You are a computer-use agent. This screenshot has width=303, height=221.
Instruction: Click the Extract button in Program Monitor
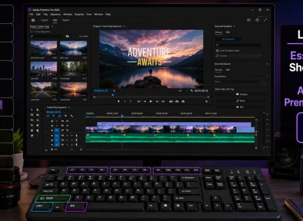[x=177, y=101]
